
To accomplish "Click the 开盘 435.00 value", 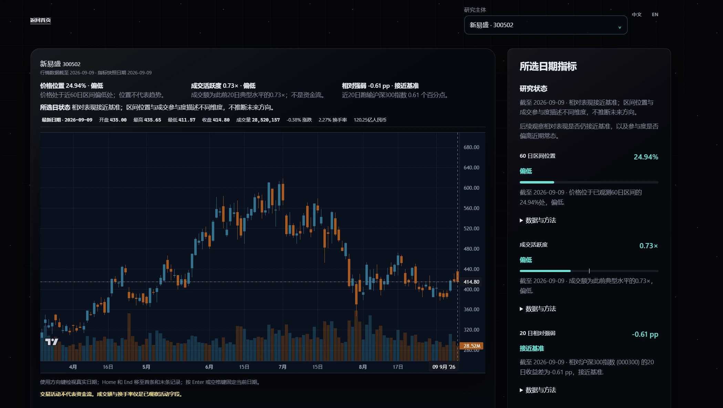I will pyautogui.click(x=113, y=120).
